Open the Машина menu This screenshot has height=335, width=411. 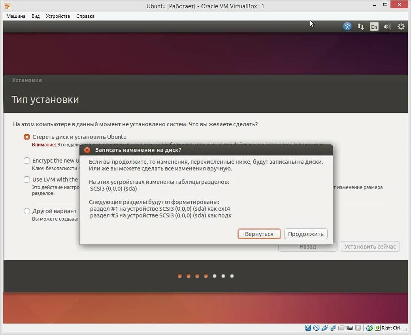[16, 16]
